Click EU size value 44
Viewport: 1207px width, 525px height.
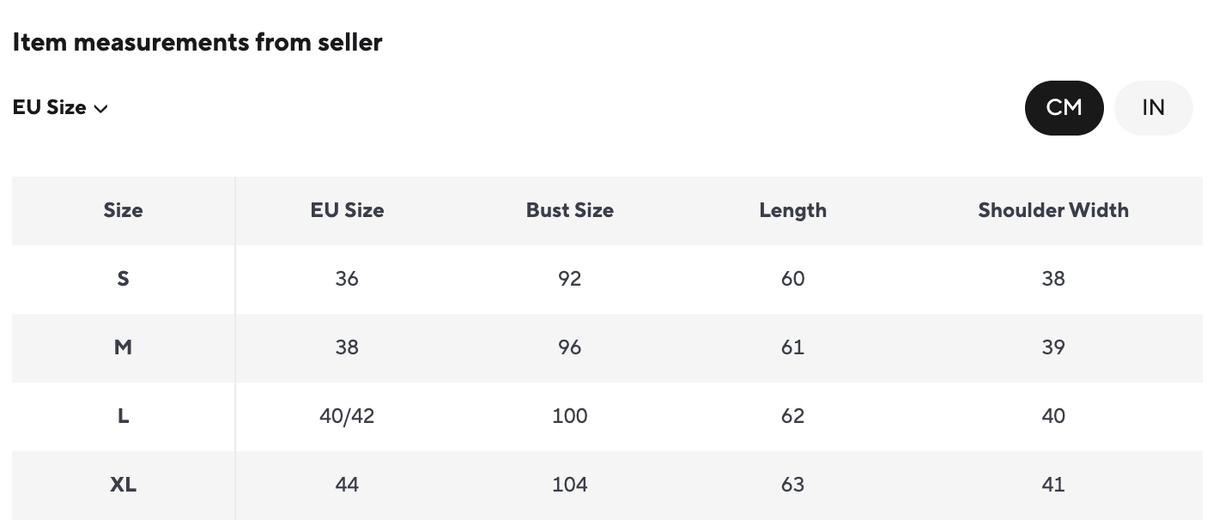tap(347, 485)
